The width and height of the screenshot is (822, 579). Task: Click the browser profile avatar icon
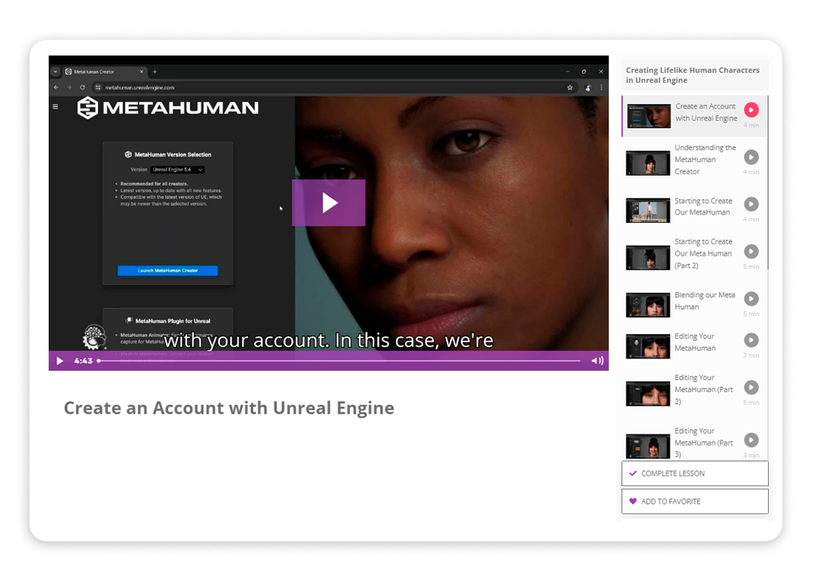point(588,87)
